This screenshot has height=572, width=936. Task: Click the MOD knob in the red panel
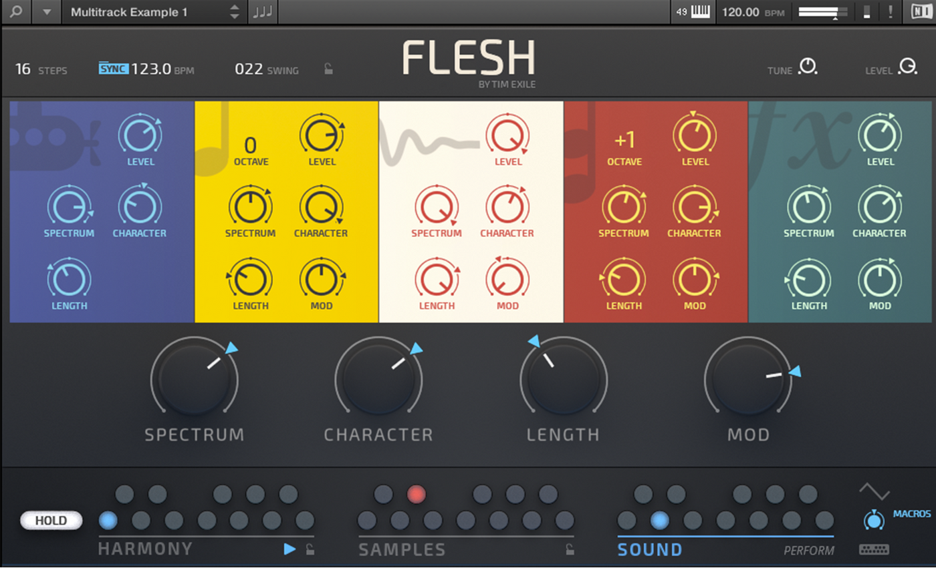(x=695, y=279)
